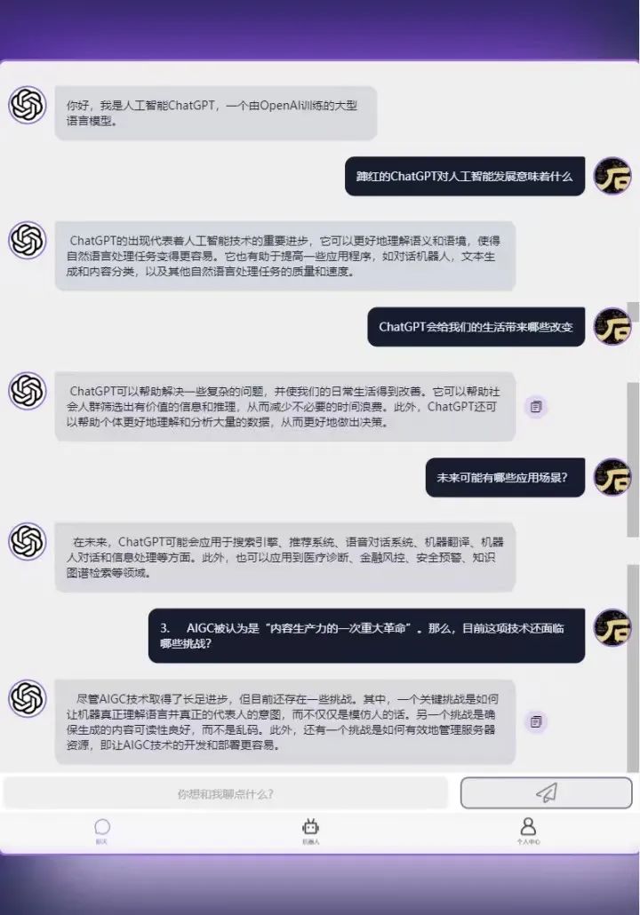Image resolution: width=640 pixels, height=915 pixels.
Task: Open the chat tab at bottom left
Action: (x=102, y=831)
